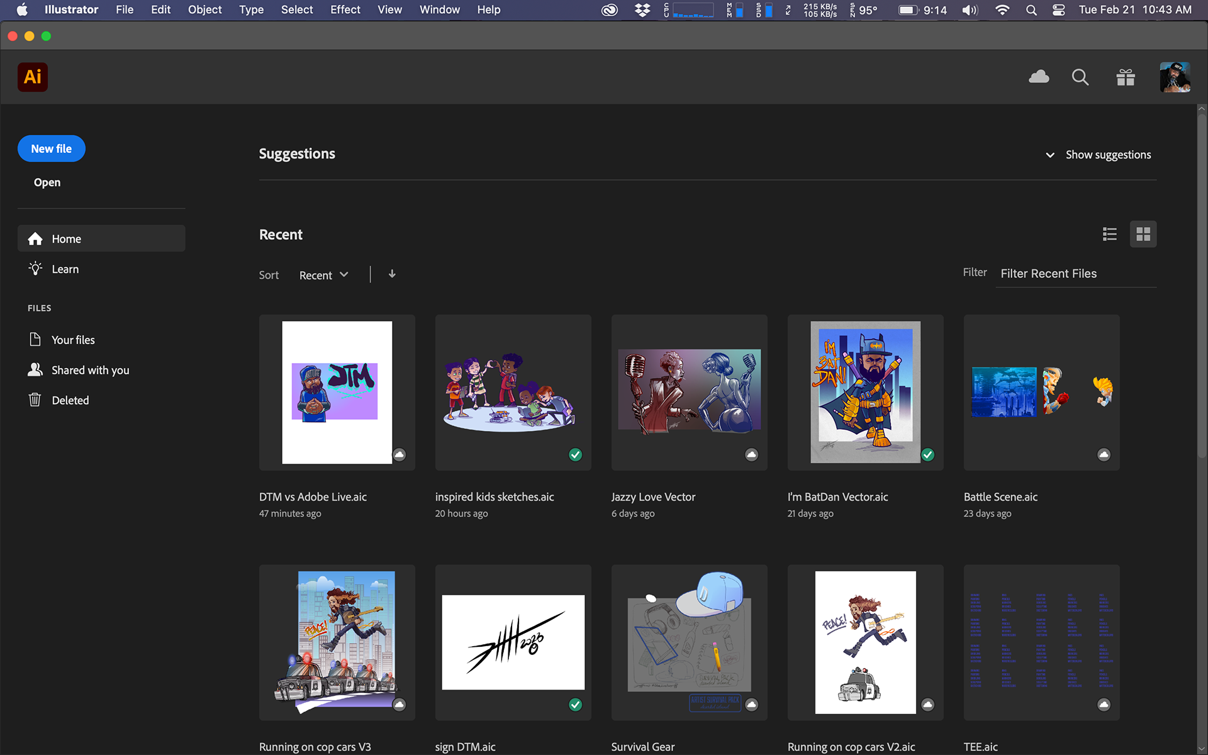This screenshot has width=1208, height=755.
Task: Open the user profile avatar
Action: click(x=1175, y=77)
